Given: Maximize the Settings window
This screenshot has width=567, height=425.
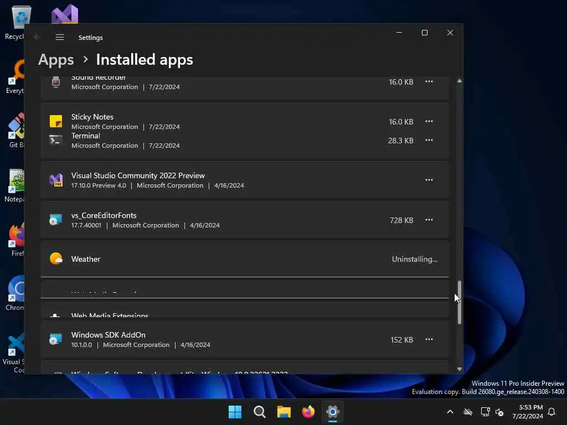Looking at the screenshot, I should point(425,33).
